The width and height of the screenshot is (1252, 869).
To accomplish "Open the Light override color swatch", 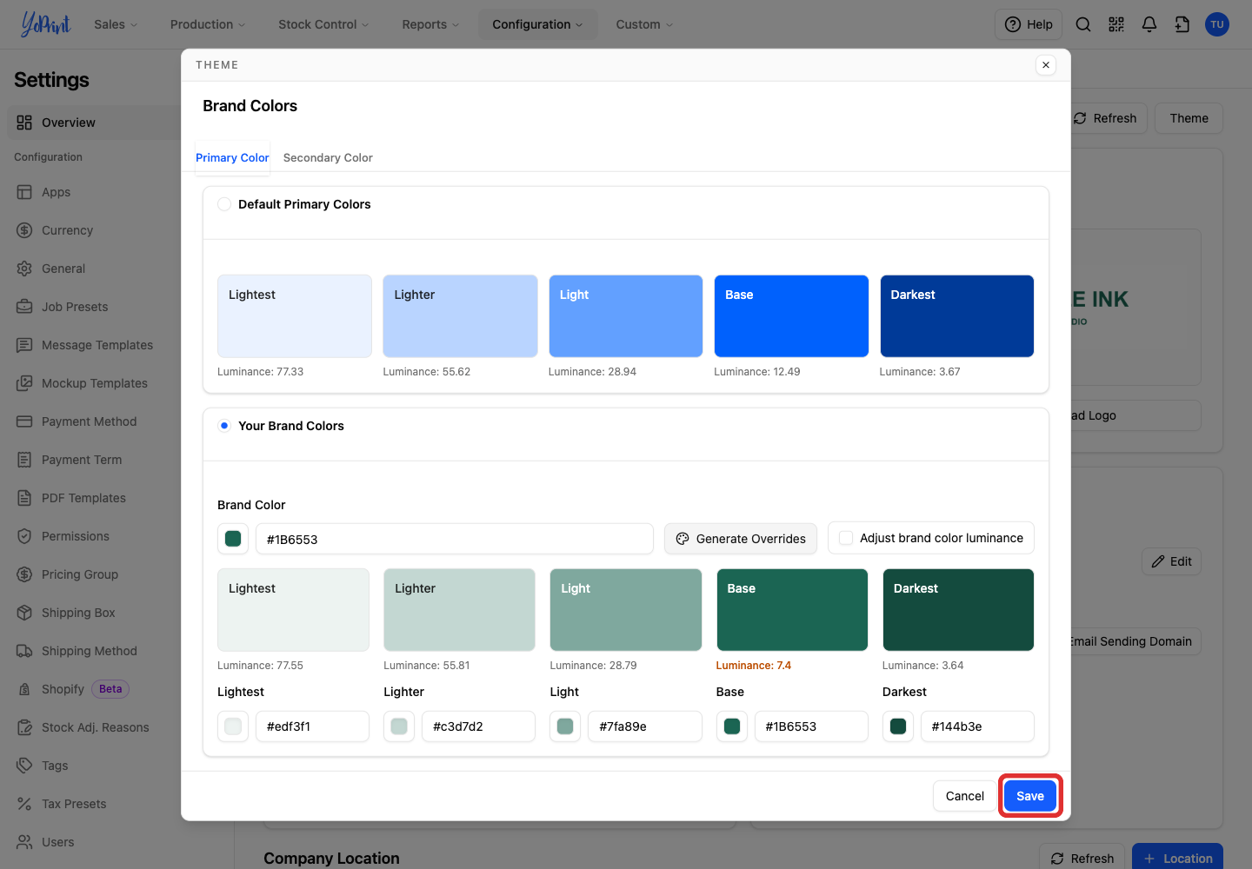I will pos(565,726).
